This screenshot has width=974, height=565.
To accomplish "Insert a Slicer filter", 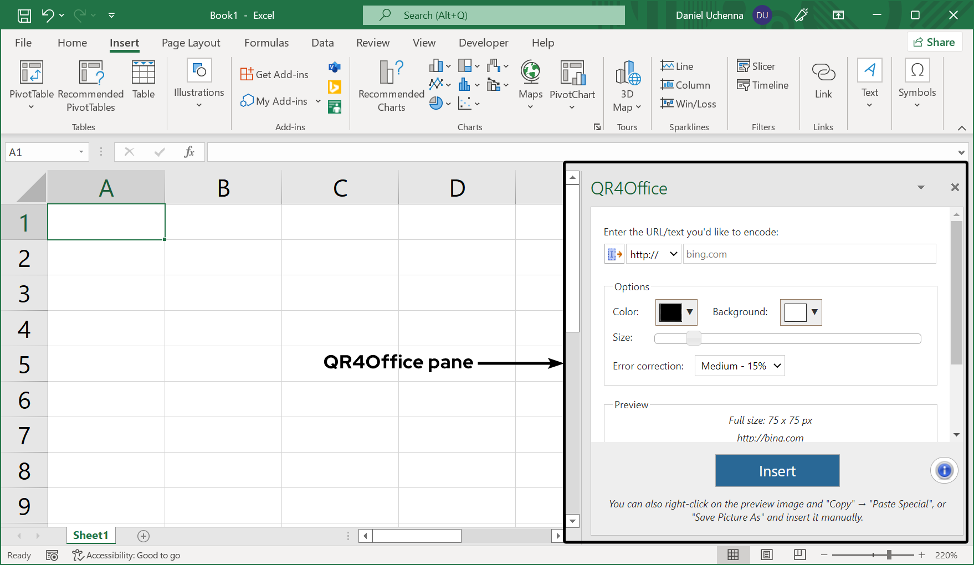I will [x=756, y=66].
